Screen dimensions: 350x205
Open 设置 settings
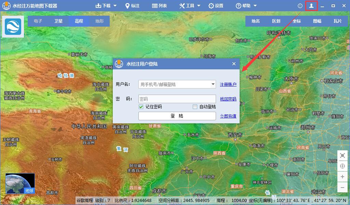click(216, 6)
